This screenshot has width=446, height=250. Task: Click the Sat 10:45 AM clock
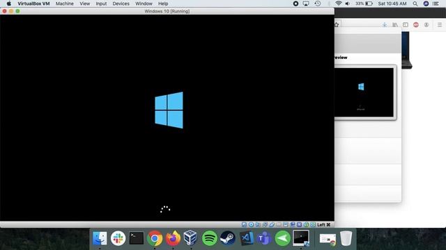pos(392,3)
